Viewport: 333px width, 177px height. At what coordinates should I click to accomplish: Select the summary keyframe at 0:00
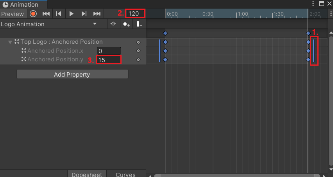click(x=165, y=33)
